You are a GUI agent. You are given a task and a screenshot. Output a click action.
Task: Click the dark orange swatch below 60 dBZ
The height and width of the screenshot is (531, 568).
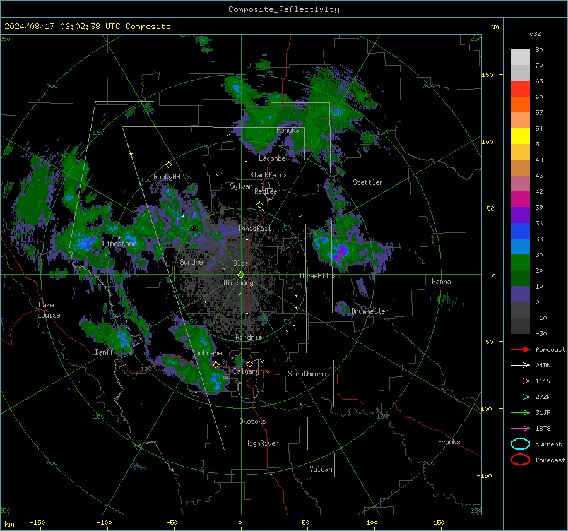coord(520,105)
